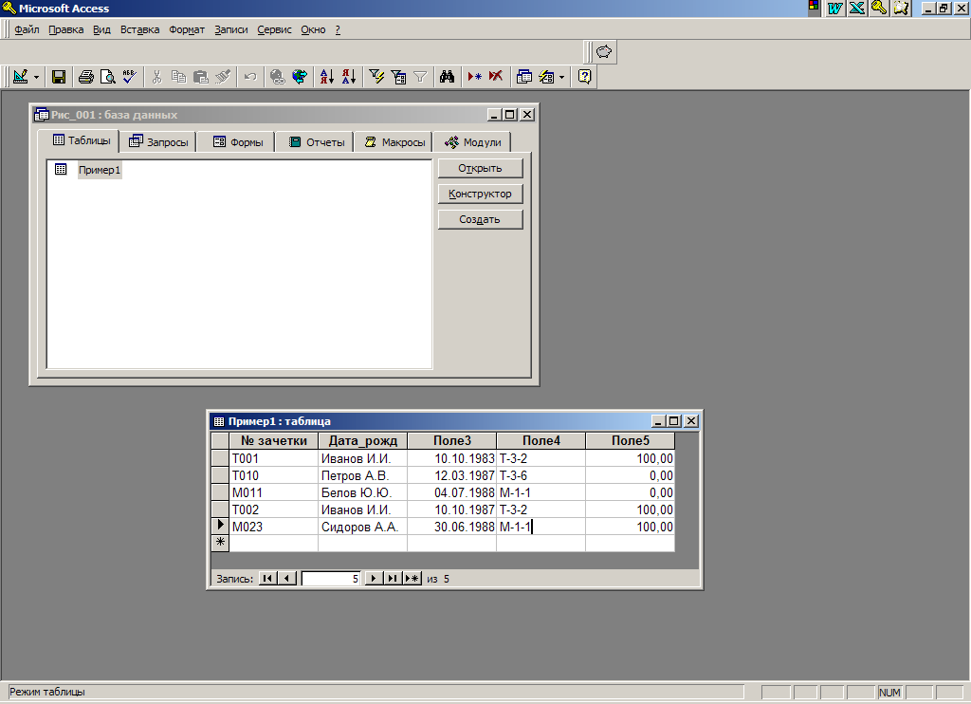Click the icon on the floating toolbar
Image resolution: width=971 pixels, height=704 pixels.
click(604, 51)
